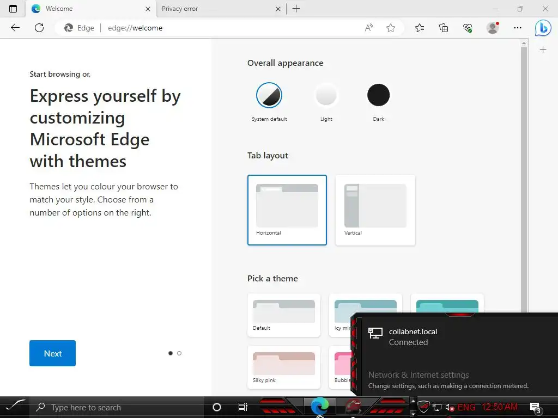Viewport: 558px width, 418px height.
Task: Click the ROG tray icon
Action: pyautogui.click(x=423, y=407)
